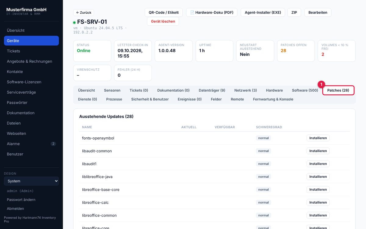The height and width of the screenshot is (229, 366).
Task: Download the Hardware-Doku (PDF)
Action: (x=212, y=13)
